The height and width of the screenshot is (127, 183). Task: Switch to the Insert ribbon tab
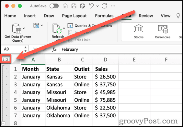[x=30, y=16]
